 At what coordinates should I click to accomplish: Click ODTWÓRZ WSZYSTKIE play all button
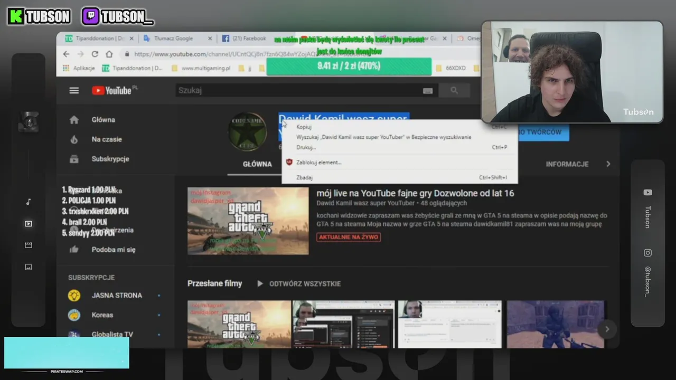point(299,284)
